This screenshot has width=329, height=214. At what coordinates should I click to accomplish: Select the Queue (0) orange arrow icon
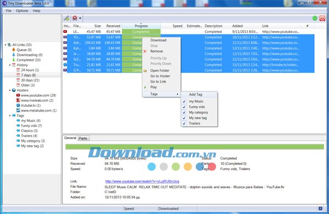(14, 50)
